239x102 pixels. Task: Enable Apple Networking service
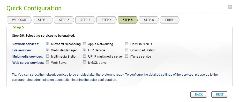point(84,44)
